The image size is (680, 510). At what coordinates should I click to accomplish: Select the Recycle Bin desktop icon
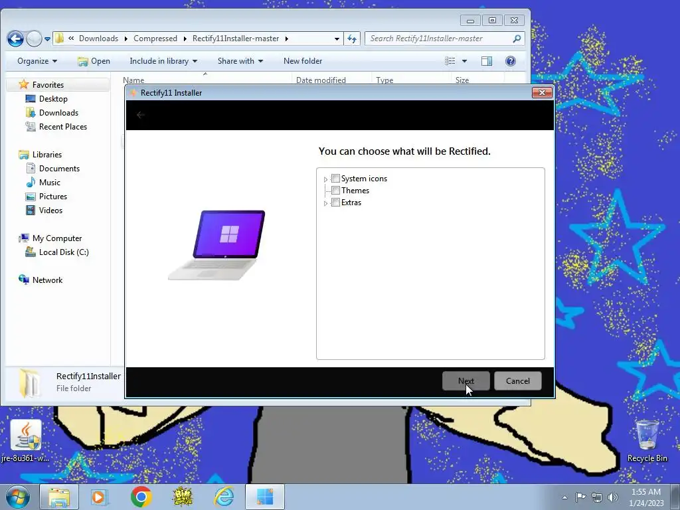coord(647,441)
